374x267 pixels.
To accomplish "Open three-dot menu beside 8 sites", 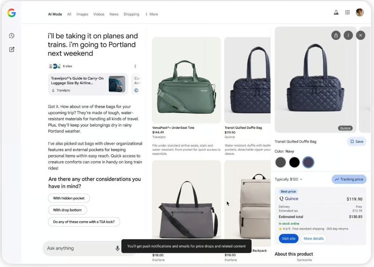I will click(x=135, y=66).
